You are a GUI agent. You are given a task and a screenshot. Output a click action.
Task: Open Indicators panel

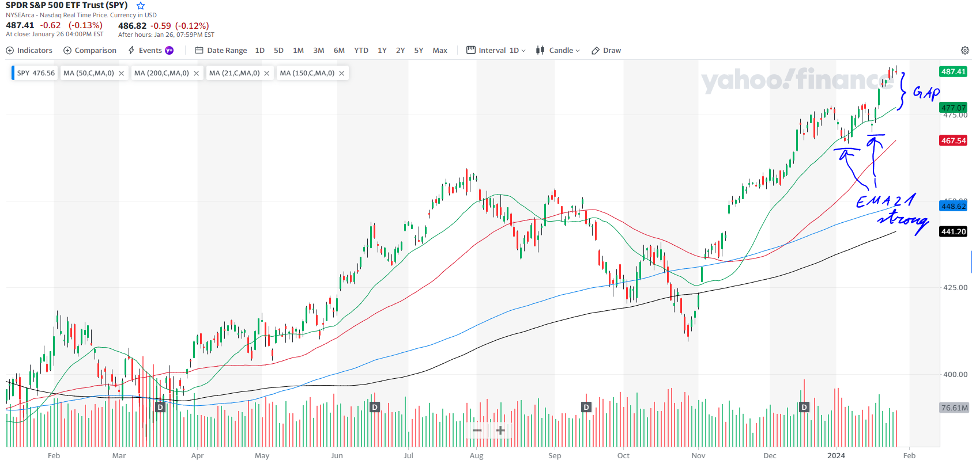click(x=29, y=51)
